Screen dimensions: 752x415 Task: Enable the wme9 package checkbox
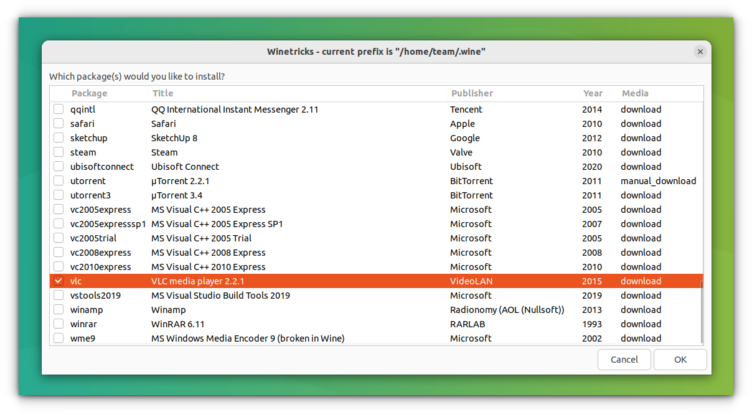pyautogui.click(x=59, y=338)
